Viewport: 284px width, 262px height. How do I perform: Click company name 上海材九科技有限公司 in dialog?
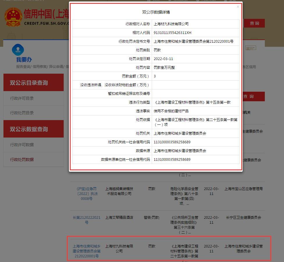(x=171, y=24)
